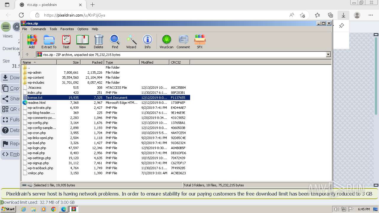Click pixeldrain Share button

click(10, 99)
